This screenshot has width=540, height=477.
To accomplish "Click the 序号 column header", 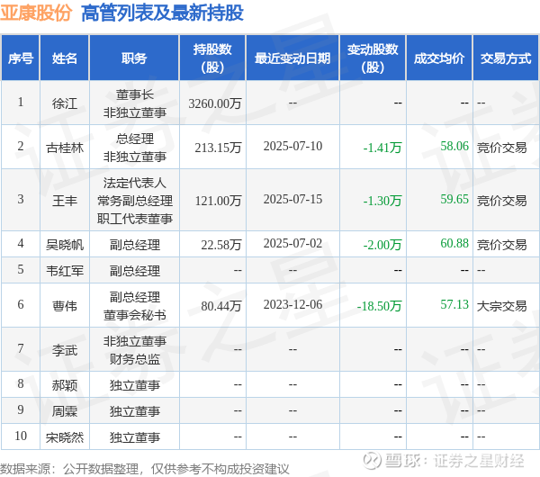I will pyautogui.click(x=21, y=58).
